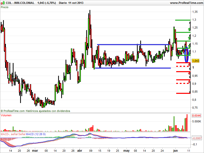Click the Volumen panel label

[x=6, y=116]
